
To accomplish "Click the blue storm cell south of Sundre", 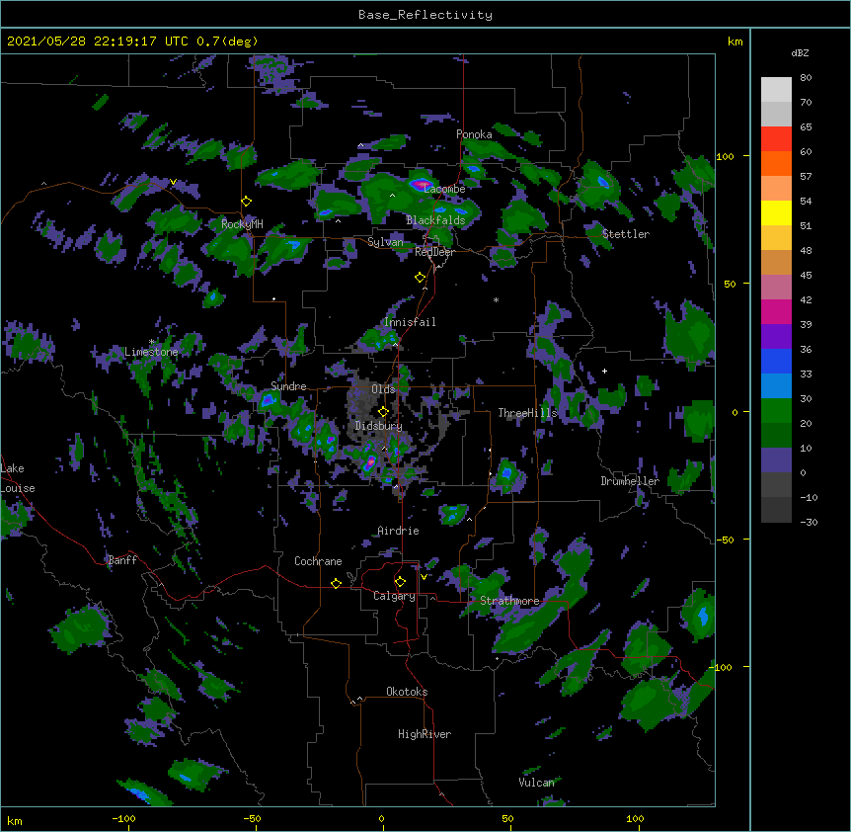I will point(268,401).
